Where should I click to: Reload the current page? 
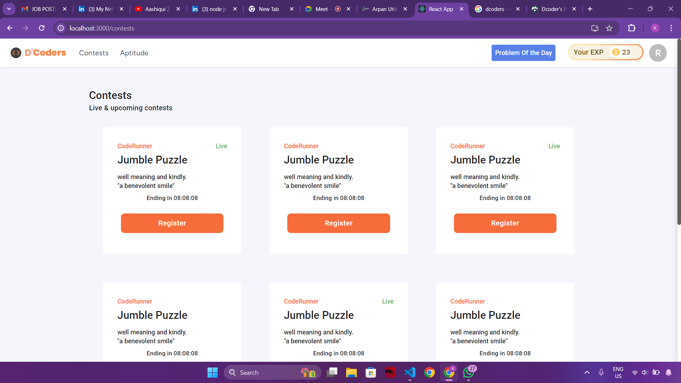(x=41, y=28)
